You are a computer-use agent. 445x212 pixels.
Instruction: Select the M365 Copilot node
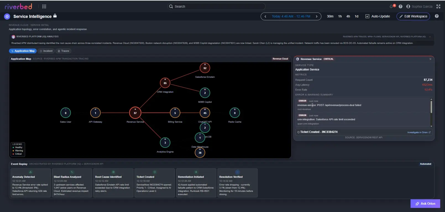(x=205, y=93)
